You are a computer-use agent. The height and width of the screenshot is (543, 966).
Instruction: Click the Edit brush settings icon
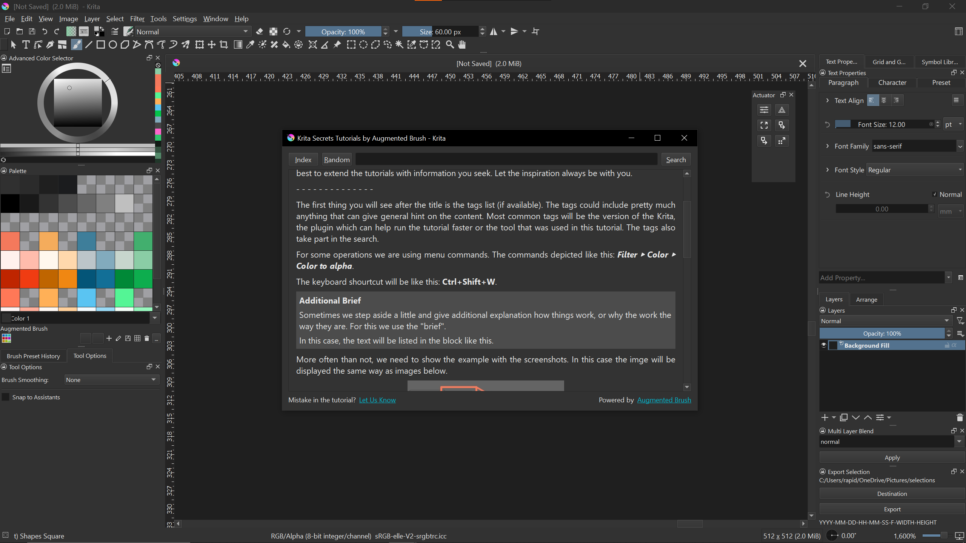click(x=115, y=32)
